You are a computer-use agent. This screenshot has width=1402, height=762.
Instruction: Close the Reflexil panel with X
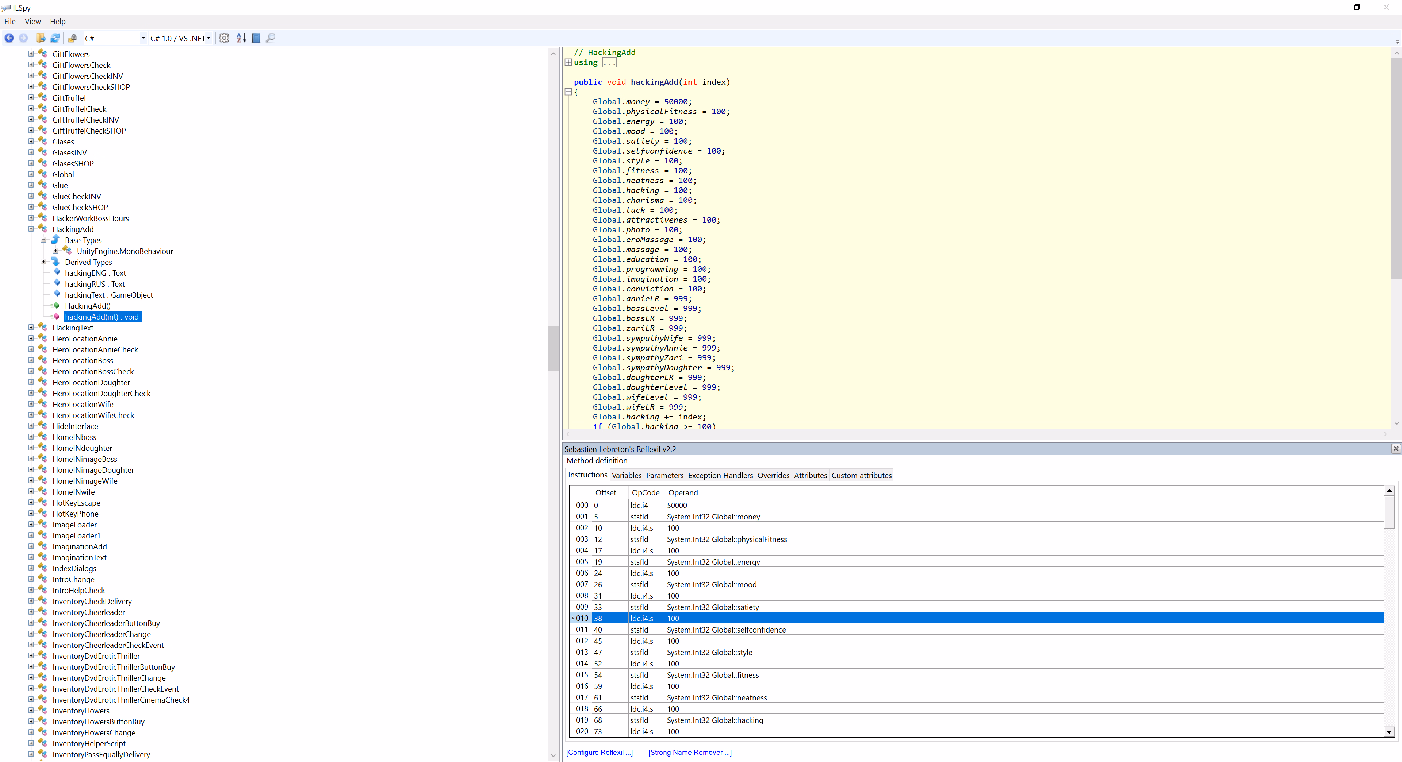click(1395, 449)
